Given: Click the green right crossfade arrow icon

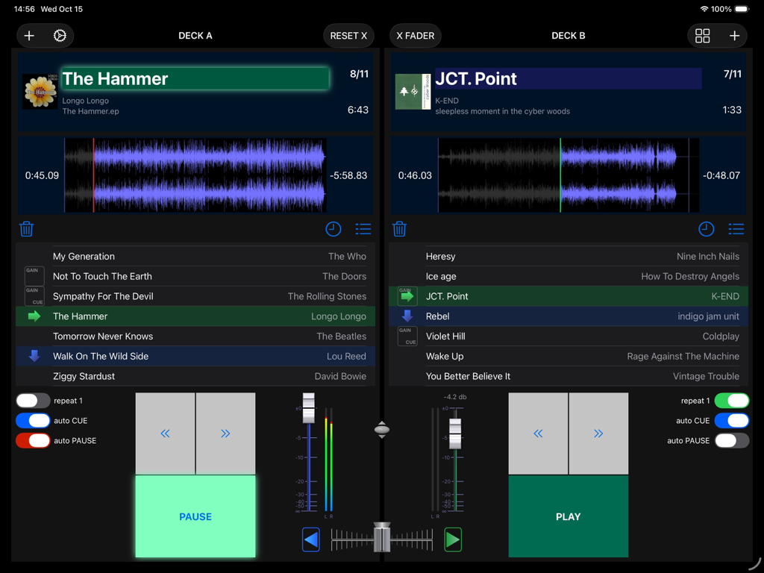Looking at the screenshot, I should 453,539.
